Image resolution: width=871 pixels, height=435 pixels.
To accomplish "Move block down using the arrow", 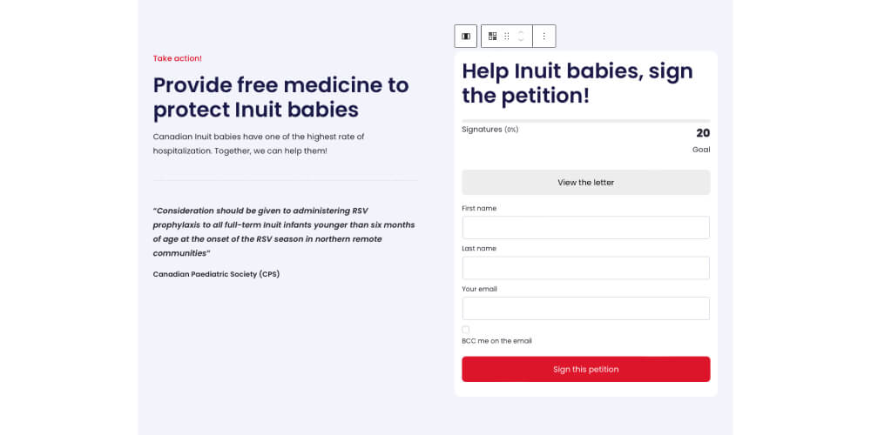I will (521, 40).
